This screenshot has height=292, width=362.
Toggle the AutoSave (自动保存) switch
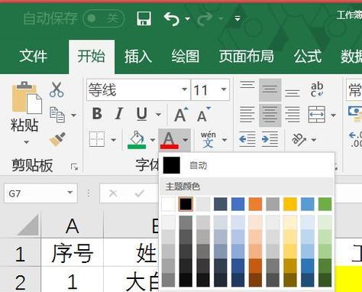[x=103, y=18]
